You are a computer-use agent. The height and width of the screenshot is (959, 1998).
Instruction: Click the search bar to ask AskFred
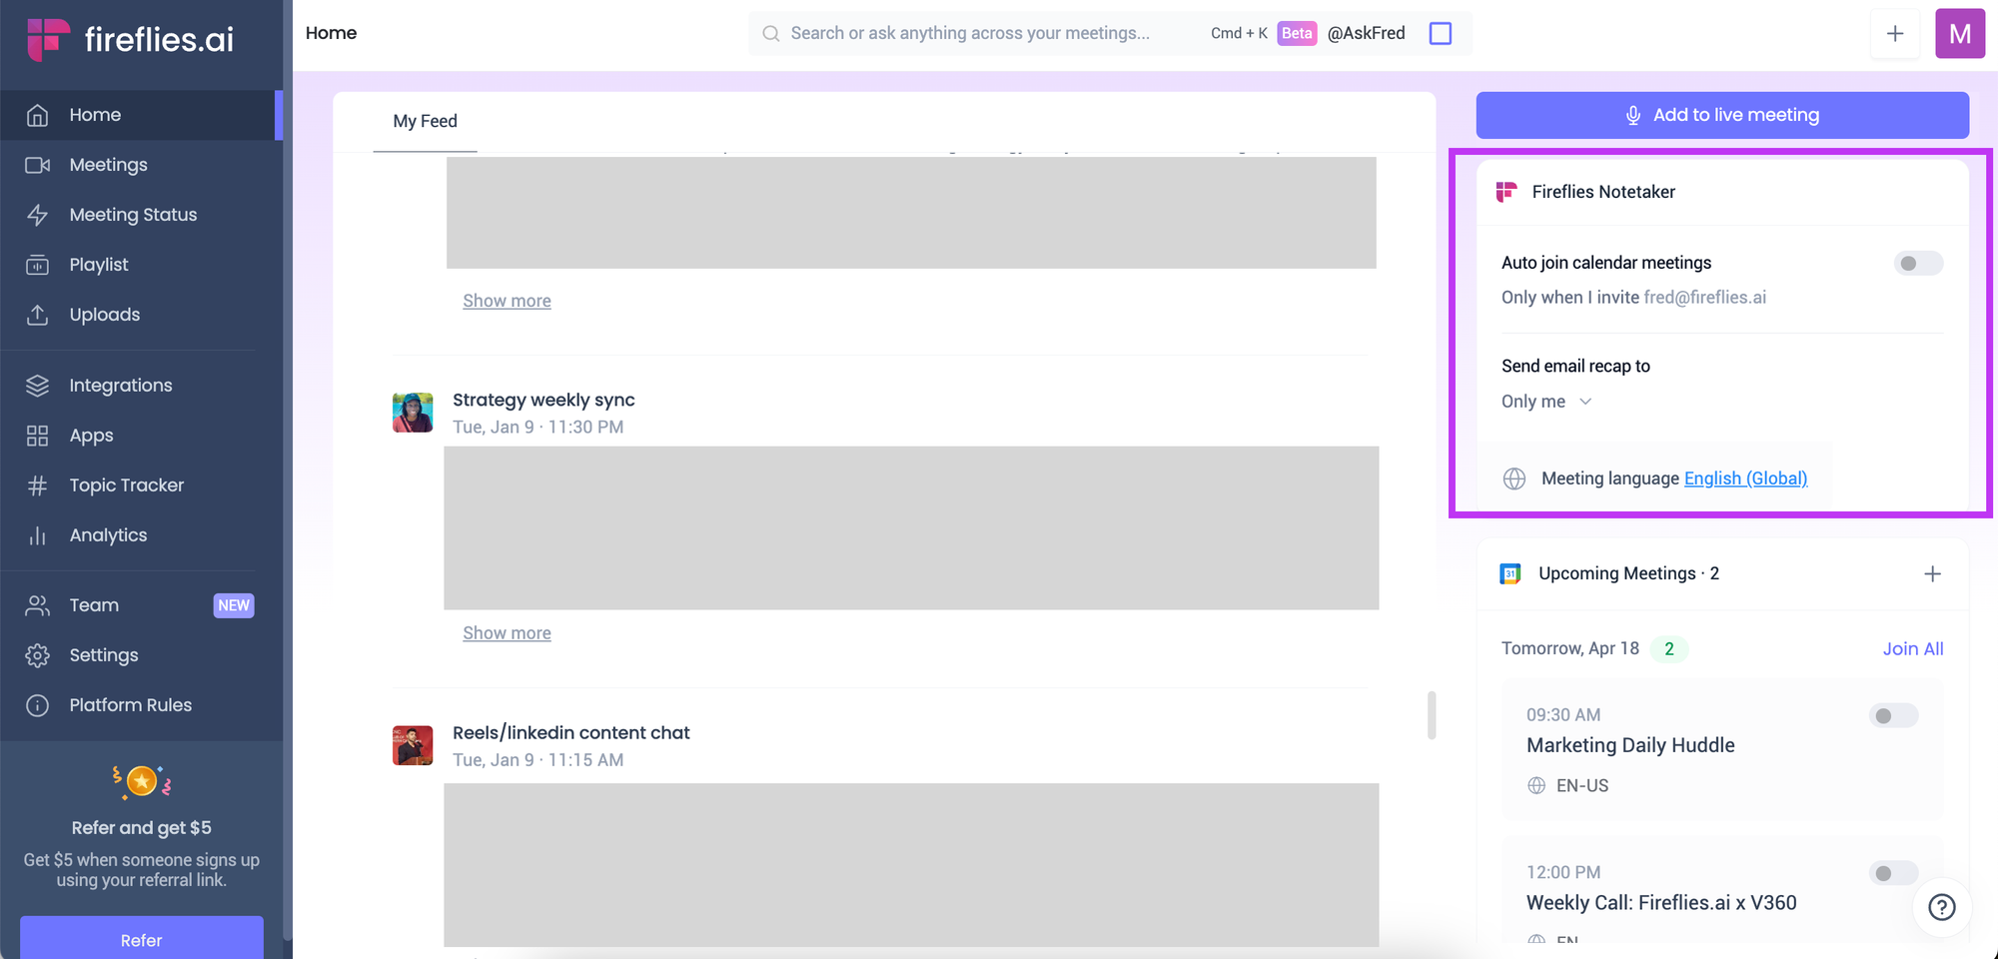(969, 33)
